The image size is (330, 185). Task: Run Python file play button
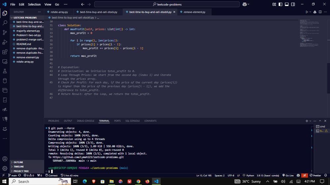point(307,12)
